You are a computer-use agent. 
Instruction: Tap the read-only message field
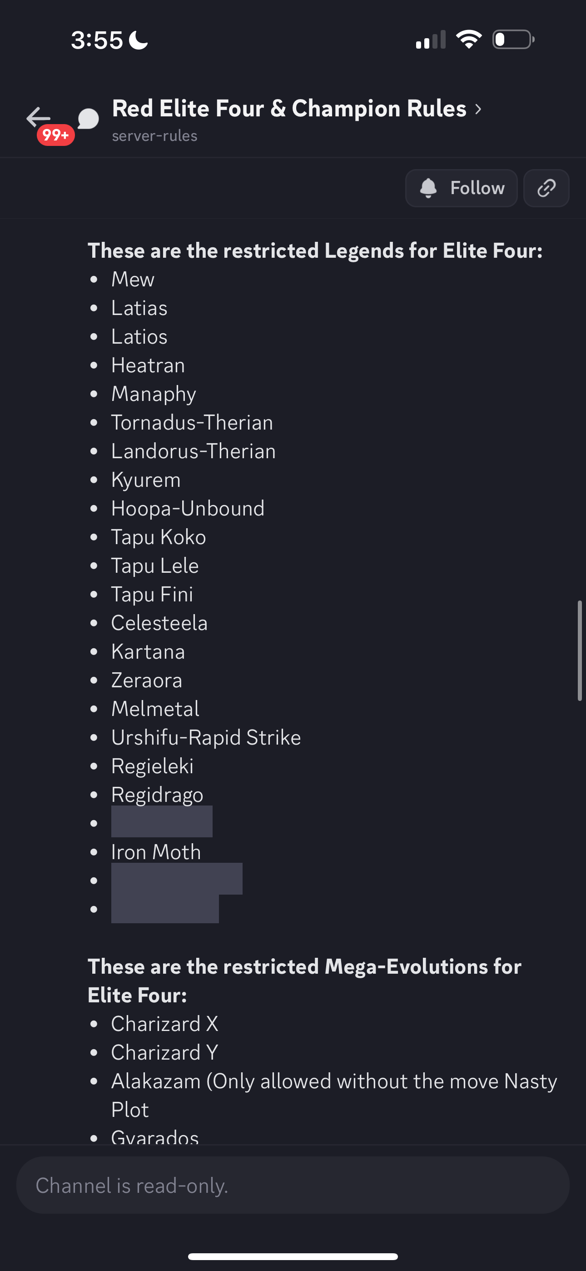(x=293, y=1185)
